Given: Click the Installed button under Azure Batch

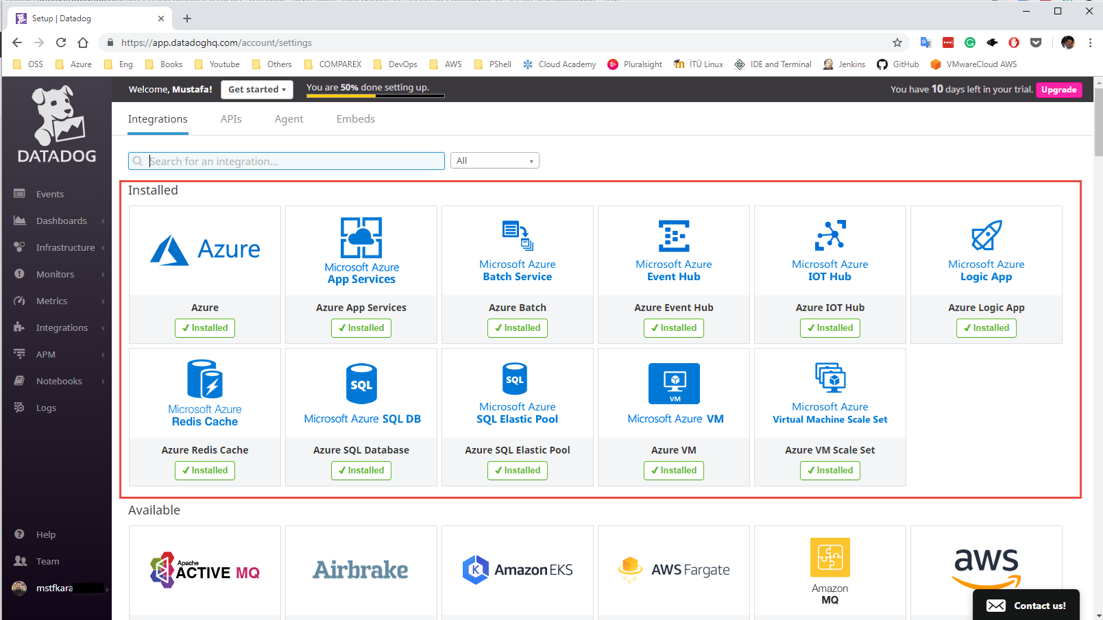Looking at the screenshot, I should point(518,328).
